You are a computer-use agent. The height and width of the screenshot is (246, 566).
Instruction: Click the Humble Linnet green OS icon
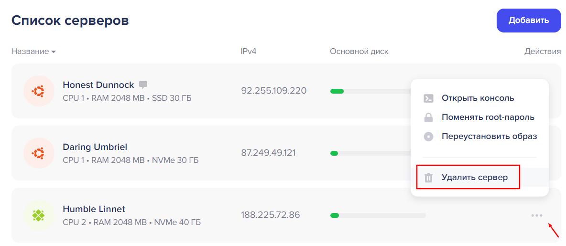39,215
